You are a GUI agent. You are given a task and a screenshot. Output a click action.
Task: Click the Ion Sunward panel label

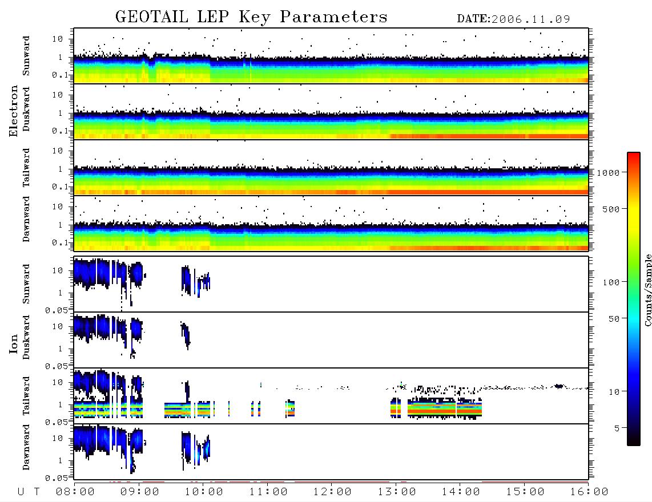click(26, 284)
